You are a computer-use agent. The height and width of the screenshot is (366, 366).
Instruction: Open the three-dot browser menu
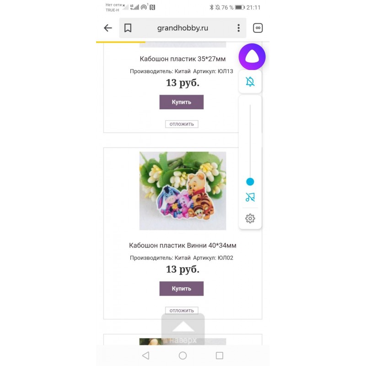pos(238,28)
